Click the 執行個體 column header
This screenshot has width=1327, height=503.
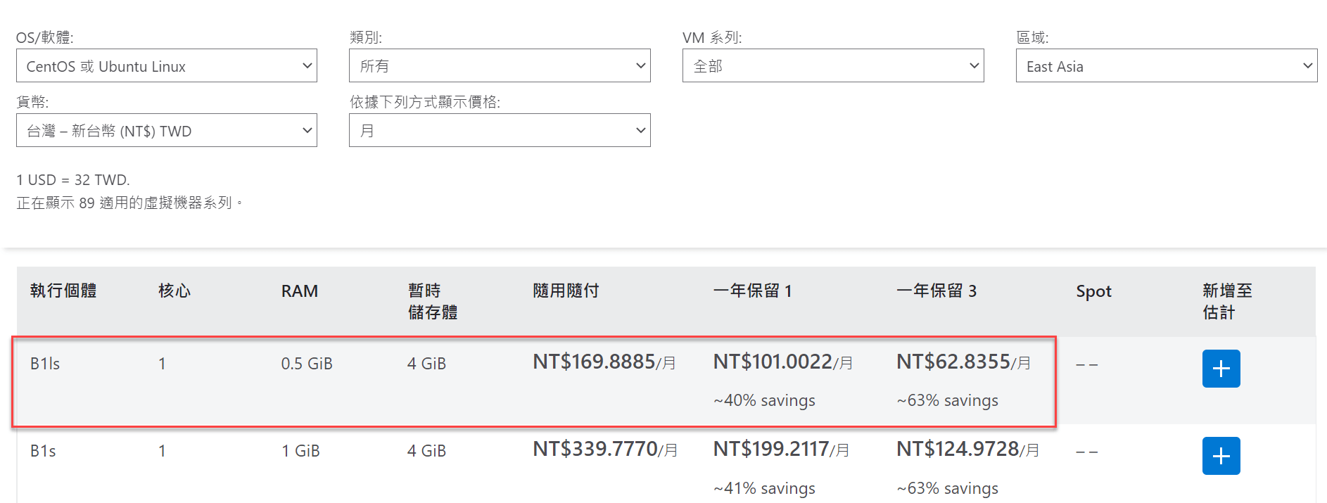[x=63, y=291]
